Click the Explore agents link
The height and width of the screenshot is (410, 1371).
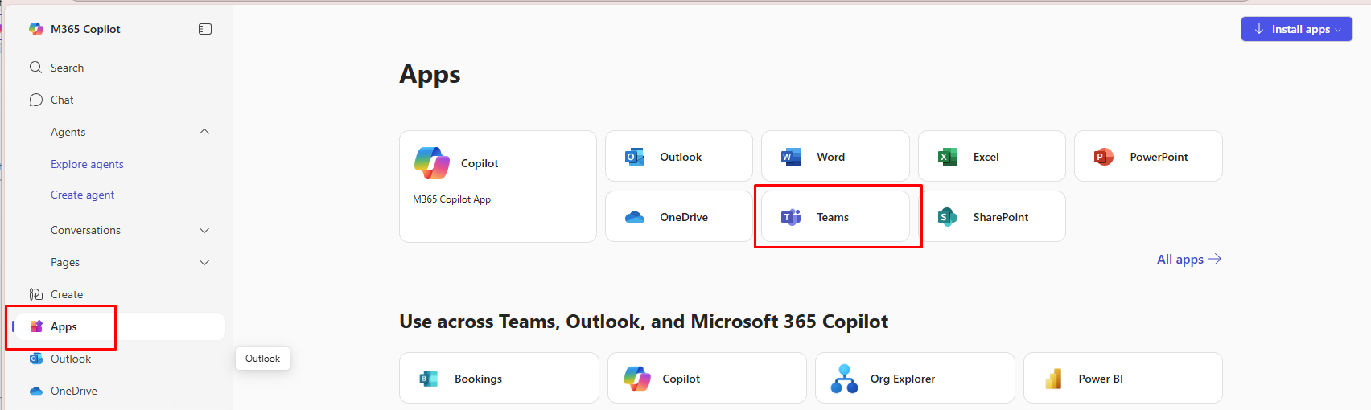tap(87, 164)
